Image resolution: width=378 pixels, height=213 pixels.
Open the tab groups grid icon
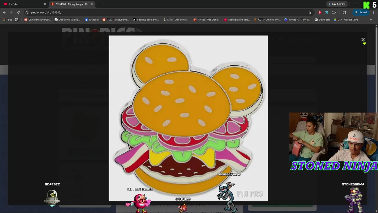[17, 20]
